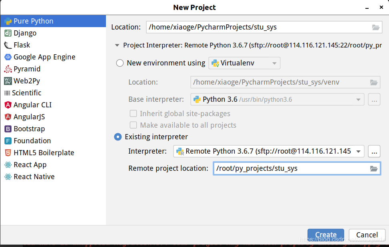
Task: Enable Inherit global site-packages checkbox
Action: point(133,114)
